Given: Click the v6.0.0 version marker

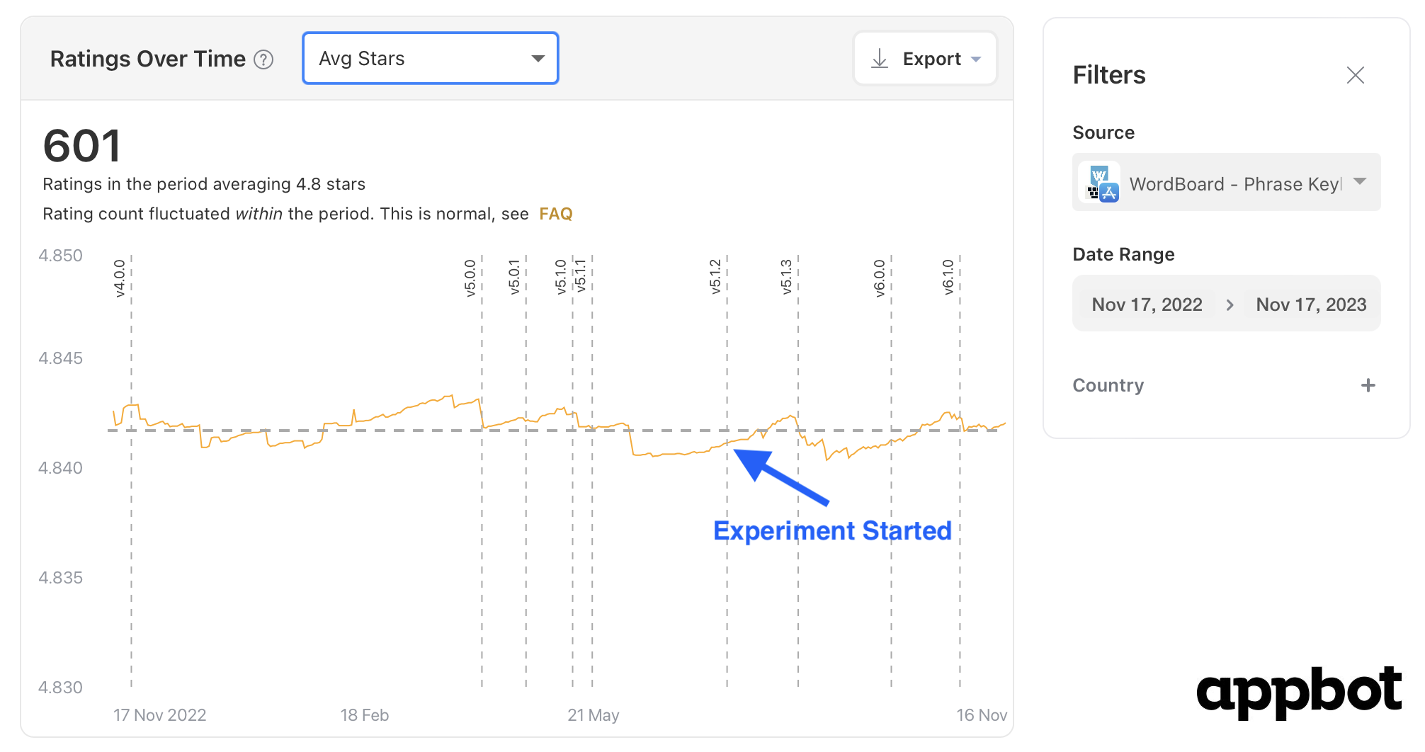Looking at the screenshot, I should (x=880, y=278).
